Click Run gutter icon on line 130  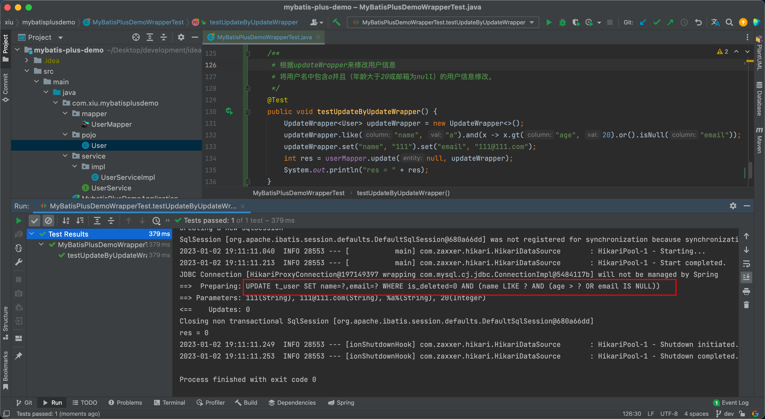(229, 111)
